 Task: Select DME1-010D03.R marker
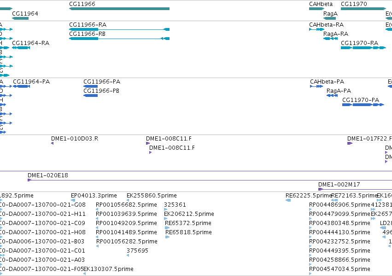pyautogui.click(x=52, y=143)
